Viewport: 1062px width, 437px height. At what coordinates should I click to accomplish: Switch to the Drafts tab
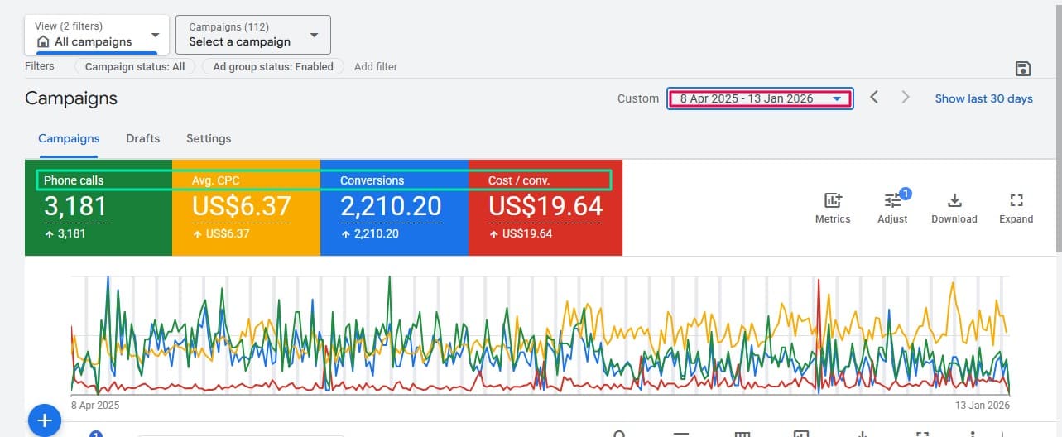point(142,138)
